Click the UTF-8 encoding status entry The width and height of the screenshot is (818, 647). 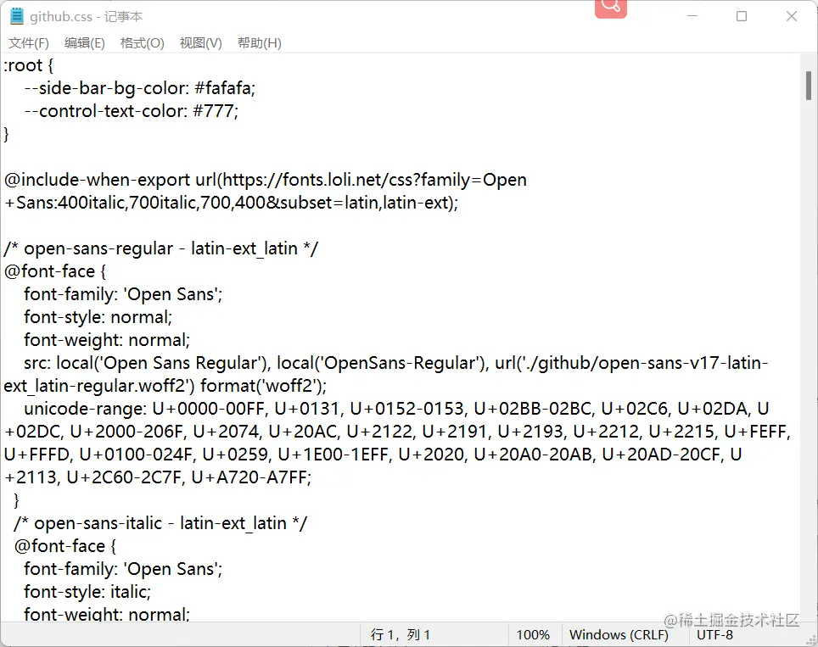coord(714,634)
